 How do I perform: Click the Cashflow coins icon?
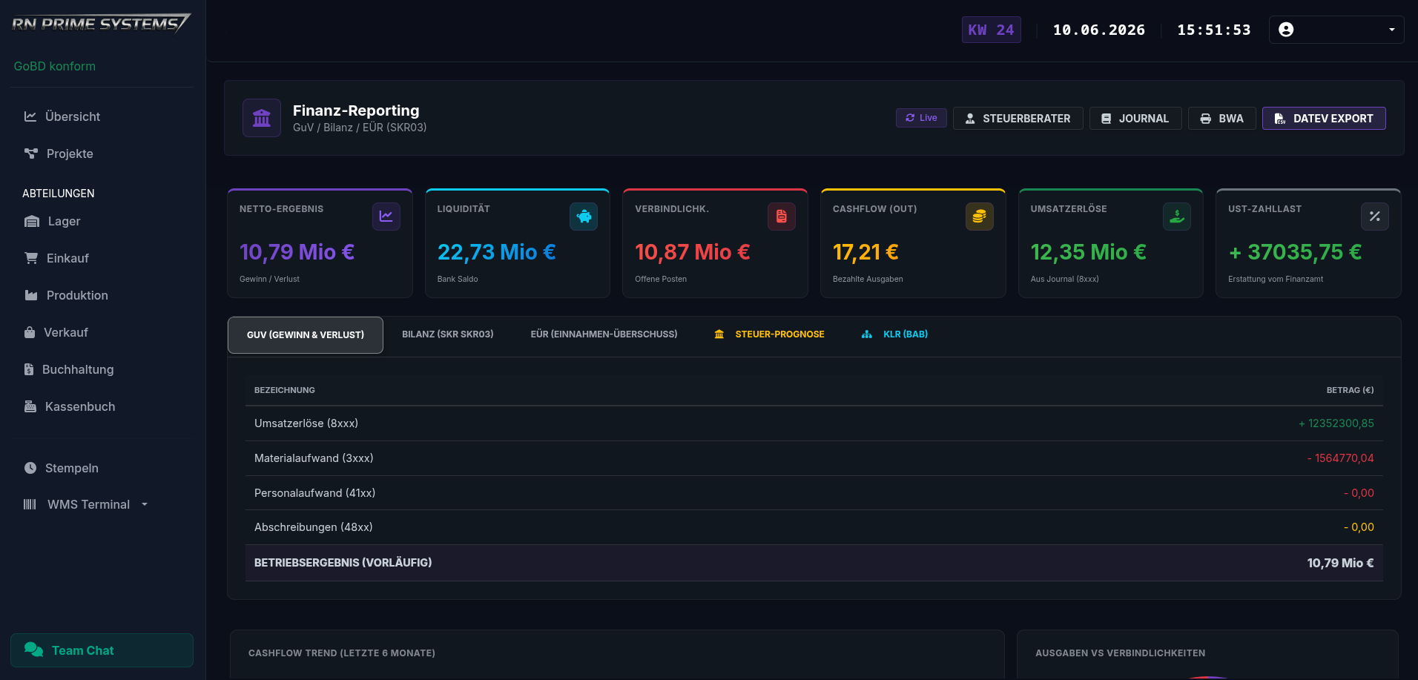980,217
